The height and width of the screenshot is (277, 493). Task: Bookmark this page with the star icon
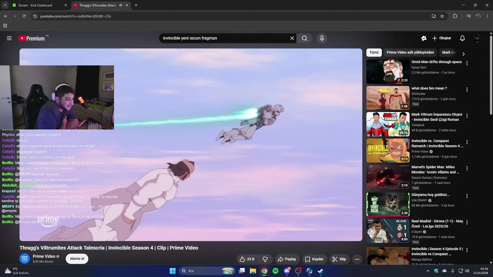(x=442, y=16)
